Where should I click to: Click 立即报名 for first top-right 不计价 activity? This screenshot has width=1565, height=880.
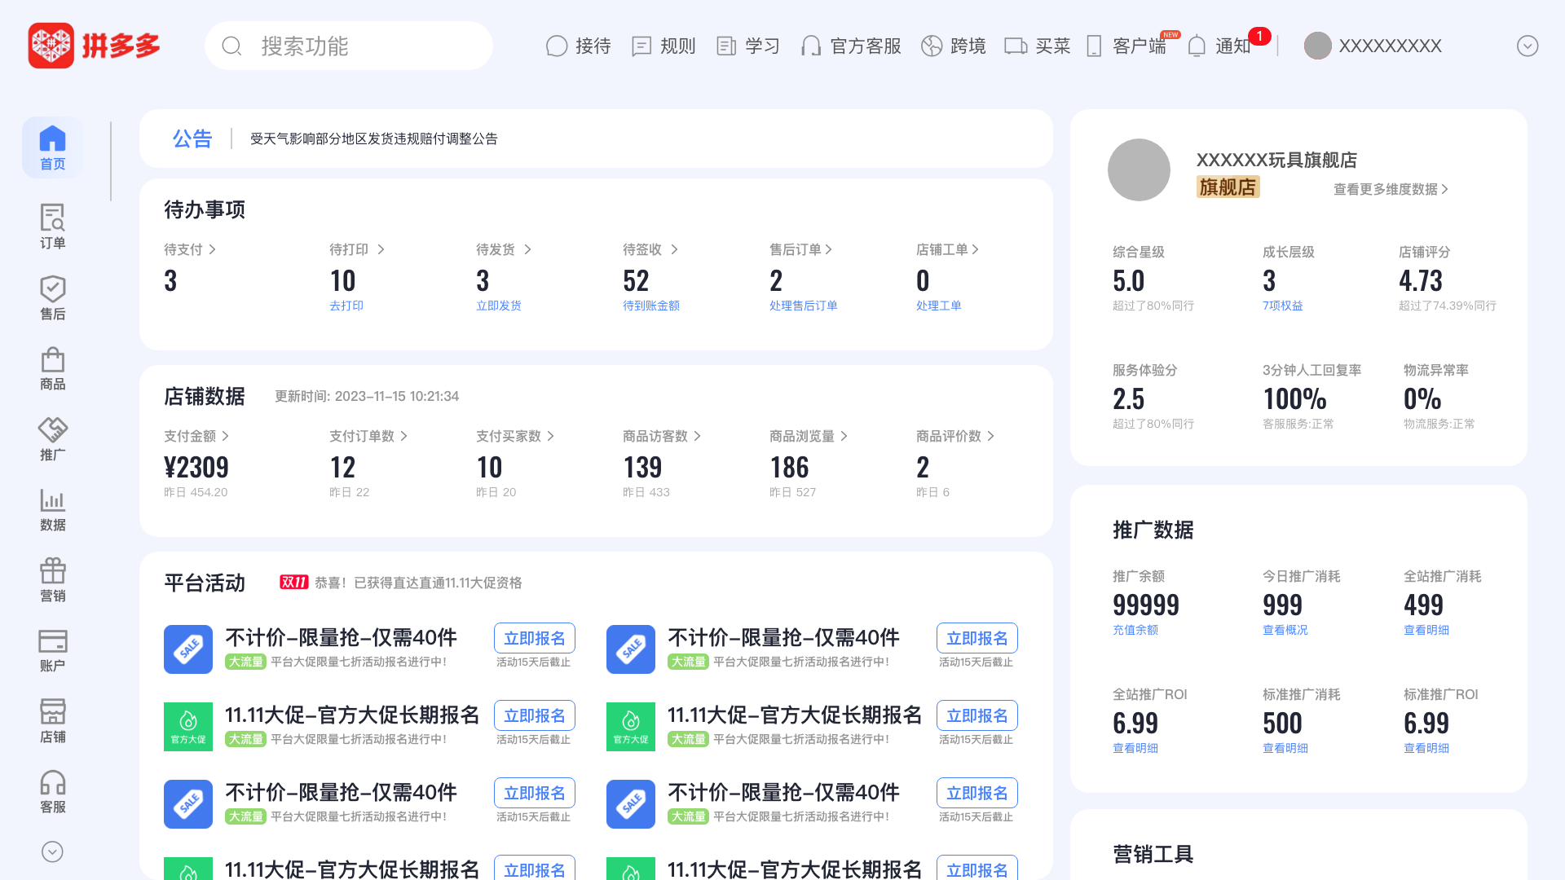coord(977,638)
